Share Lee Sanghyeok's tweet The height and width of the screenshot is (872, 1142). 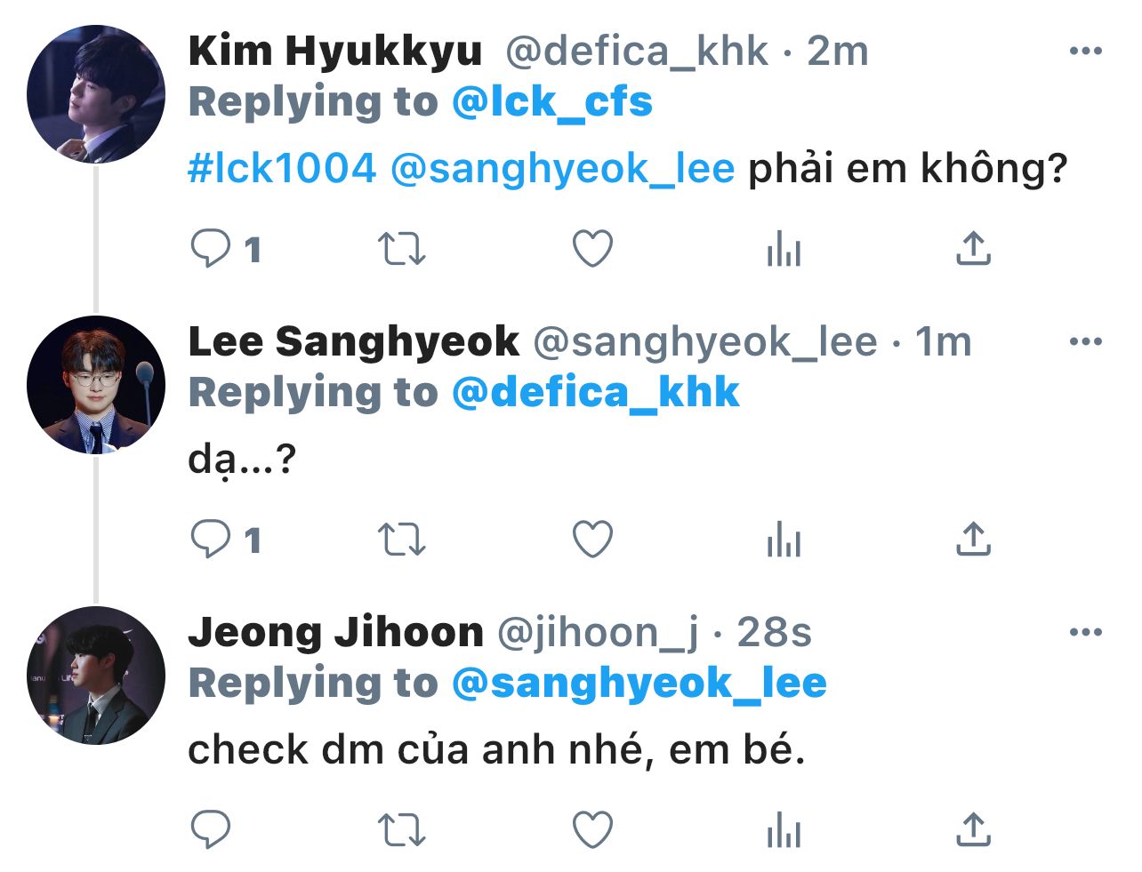(x=973, y=539)
